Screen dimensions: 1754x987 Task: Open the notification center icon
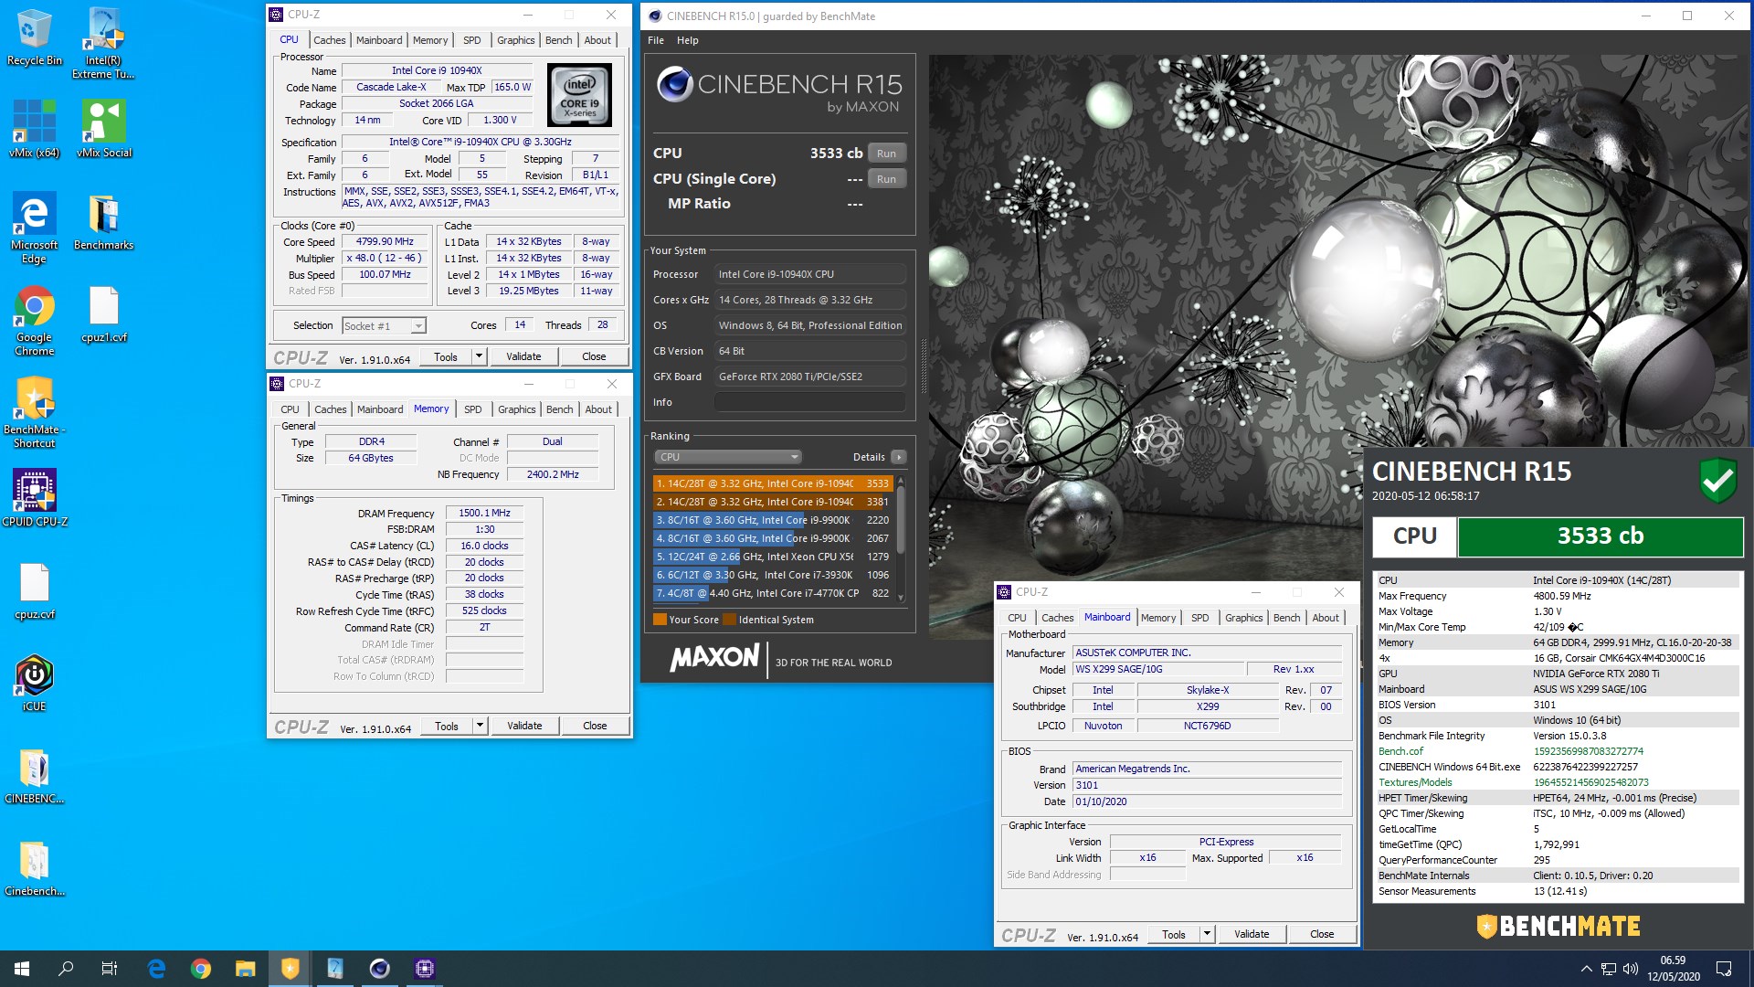pyautogui.click(x=1724, y=969)
